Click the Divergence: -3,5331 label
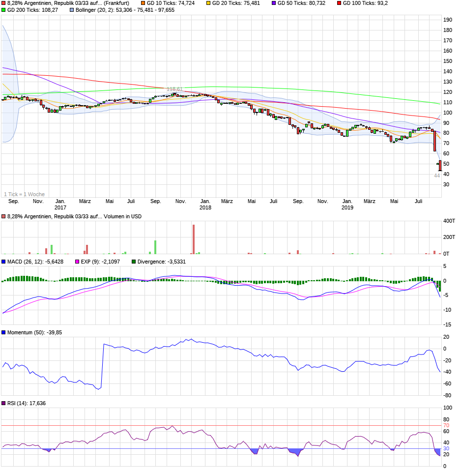This screenshot has height=471, width=462. (162, 262)
